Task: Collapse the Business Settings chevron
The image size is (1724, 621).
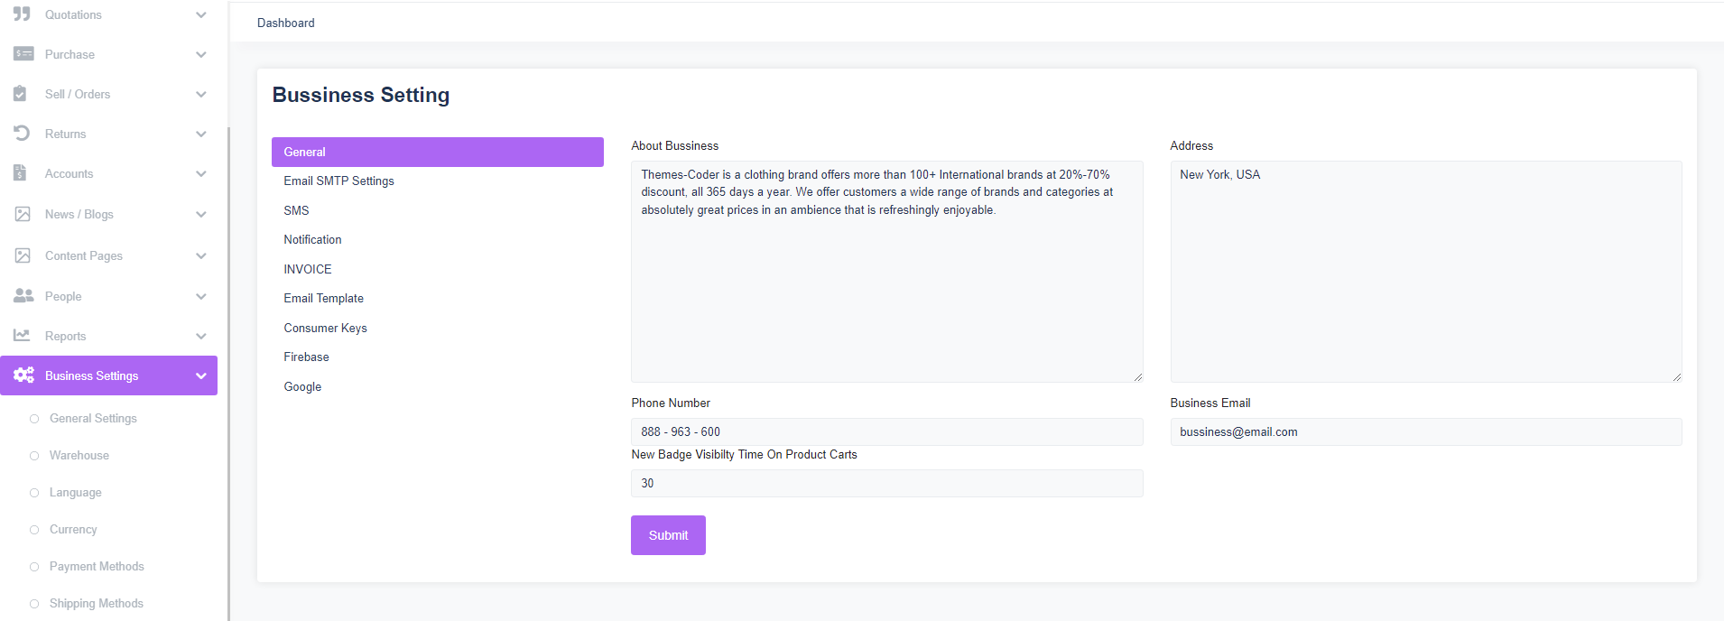Action: 200,375
